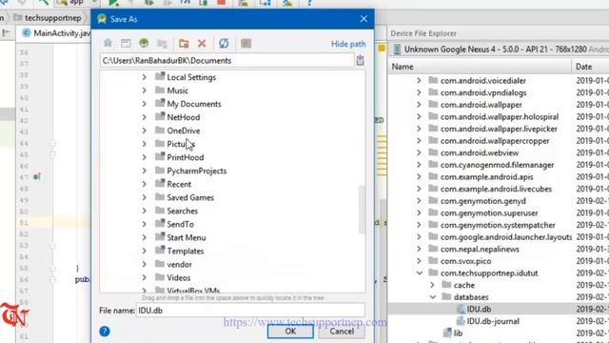Open the app run configuration dropdown

pyautogui.click(x=77, y=3)
